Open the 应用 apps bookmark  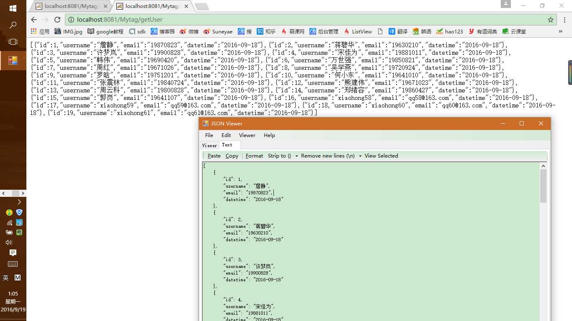(x=40, y=31)
